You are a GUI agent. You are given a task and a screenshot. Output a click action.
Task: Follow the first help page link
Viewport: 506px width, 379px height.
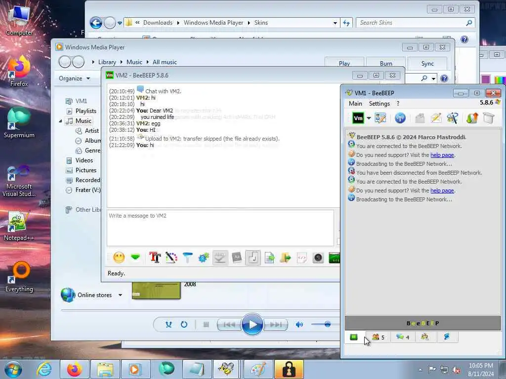coord(442,155)
